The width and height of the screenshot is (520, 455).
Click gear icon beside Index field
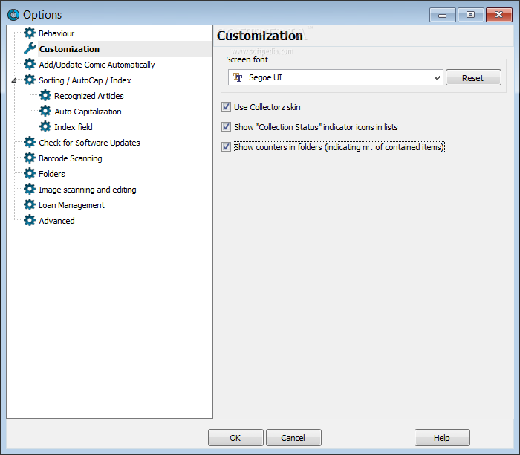click(x=45, y=126)
